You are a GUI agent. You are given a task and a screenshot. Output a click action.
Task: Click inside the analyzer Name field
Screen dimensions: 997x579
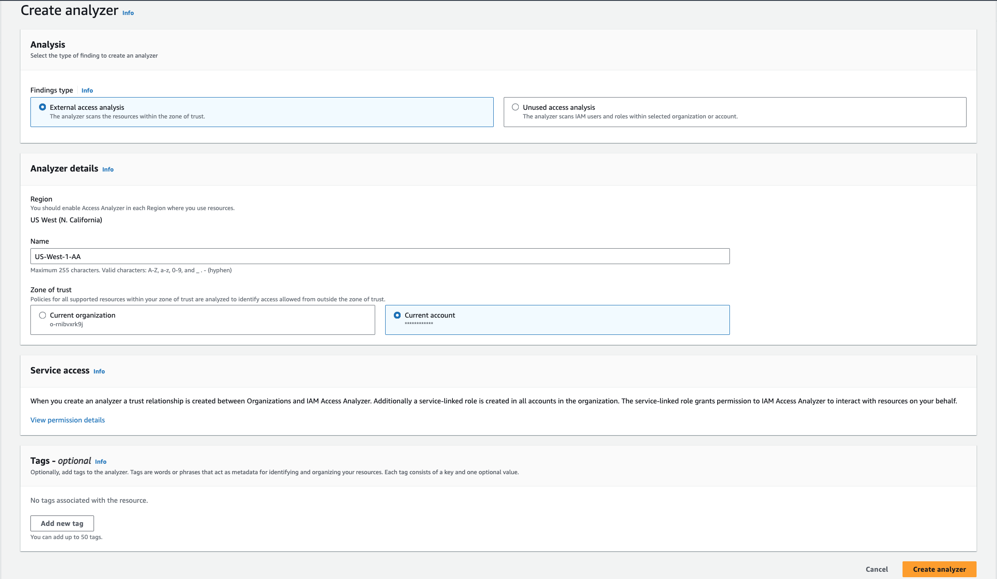pyautogui.click(x=379, y=256)
